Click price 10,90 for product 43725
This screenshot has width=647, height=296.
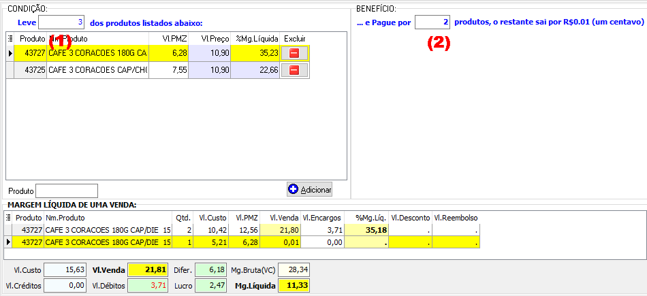(x=210, y=71)
